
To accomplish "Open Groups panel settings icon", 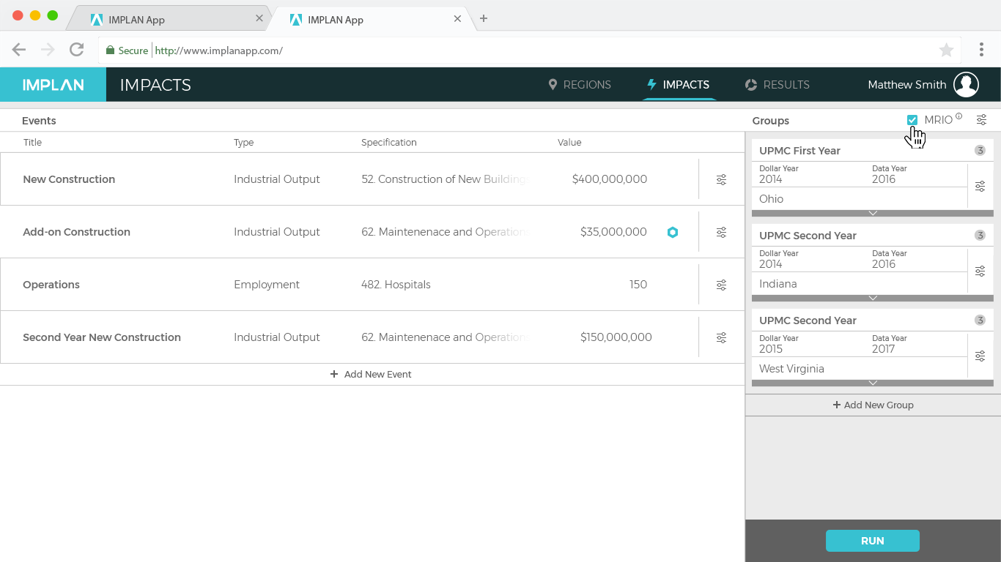I will click(x=981, y=120).
